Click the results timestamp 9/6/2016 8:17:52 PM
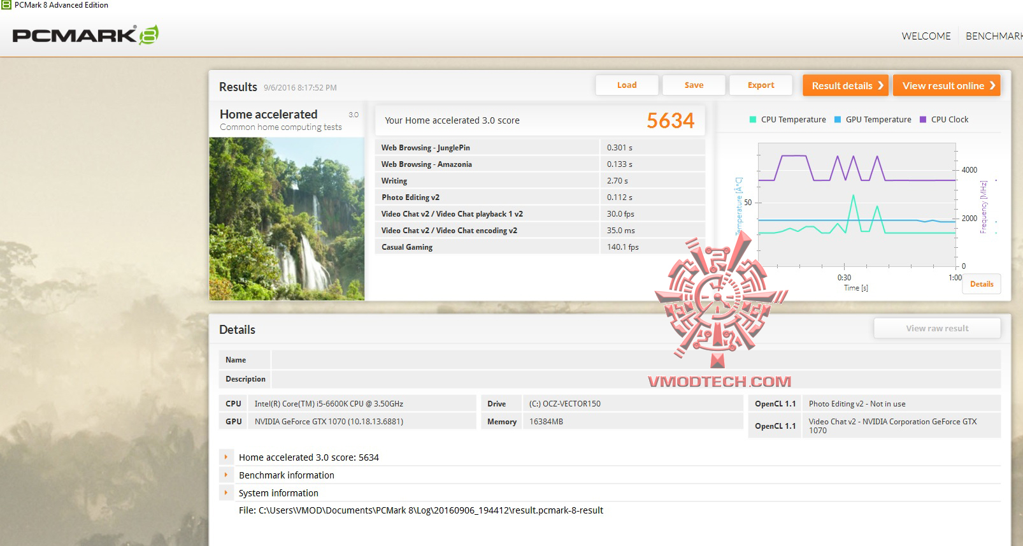1023x546 pixels. 300,88
